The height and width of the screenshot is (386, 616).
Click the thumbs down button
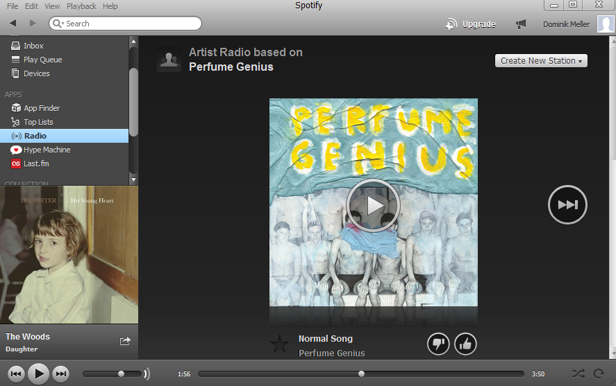point(438,344)
